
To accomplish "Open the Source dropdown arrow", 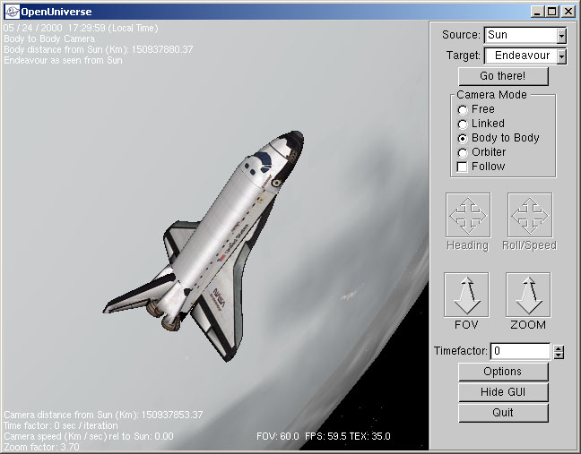I will click(x=562, y=36).
